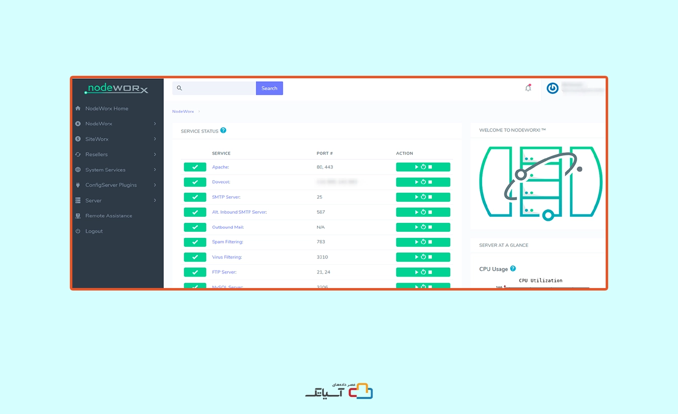Expand the Resellers submenu arrow
Image resolution: width=678 pixels, height=414 pixels.
click(155, 155)
